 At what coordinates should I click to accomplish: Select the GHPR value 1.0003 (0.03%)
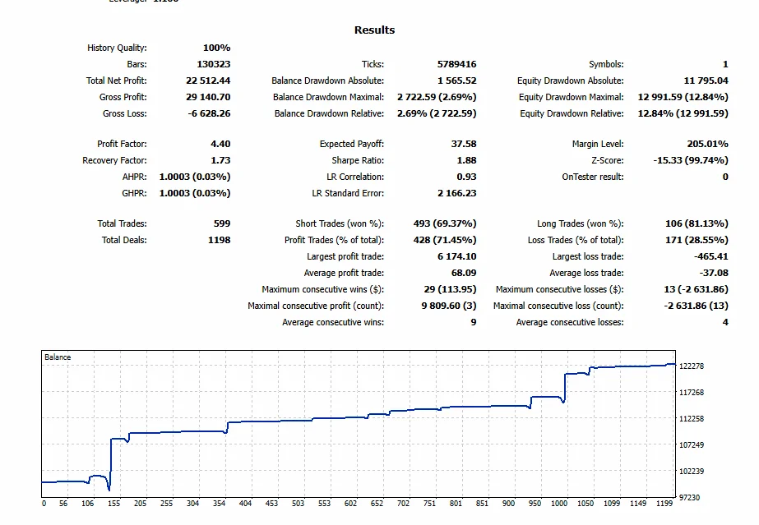[195, 193]
